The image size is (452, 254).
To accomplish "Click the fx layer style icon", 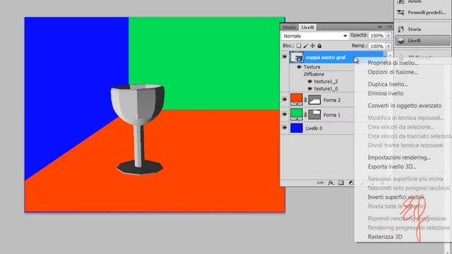I will click(331, 183).
